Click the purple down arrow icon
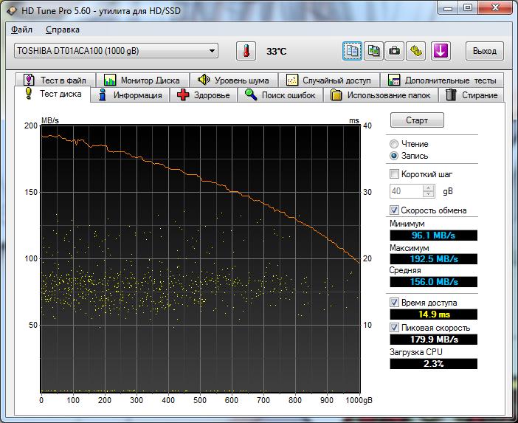The image size is (518, 423). (x=441, y=51)
